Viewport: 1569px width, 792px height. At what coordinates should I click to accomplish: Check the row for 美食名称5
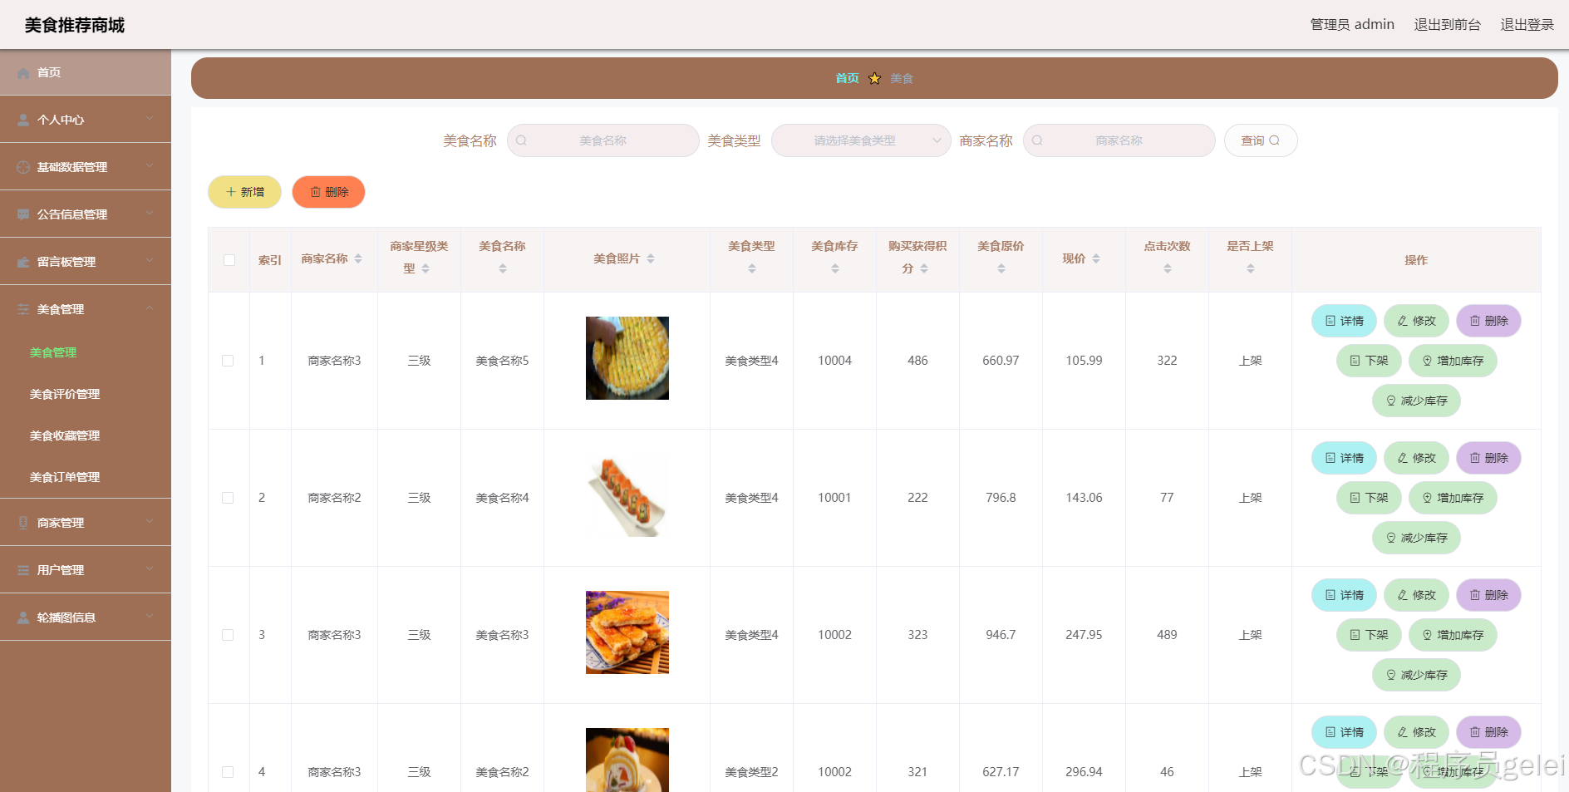[x=228, y=362]
